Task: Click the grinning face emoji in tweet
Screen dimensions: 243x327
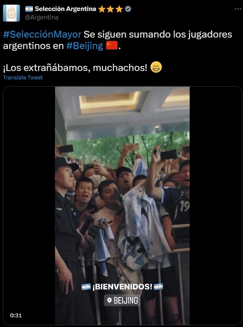Action: (x=156, y=67)
